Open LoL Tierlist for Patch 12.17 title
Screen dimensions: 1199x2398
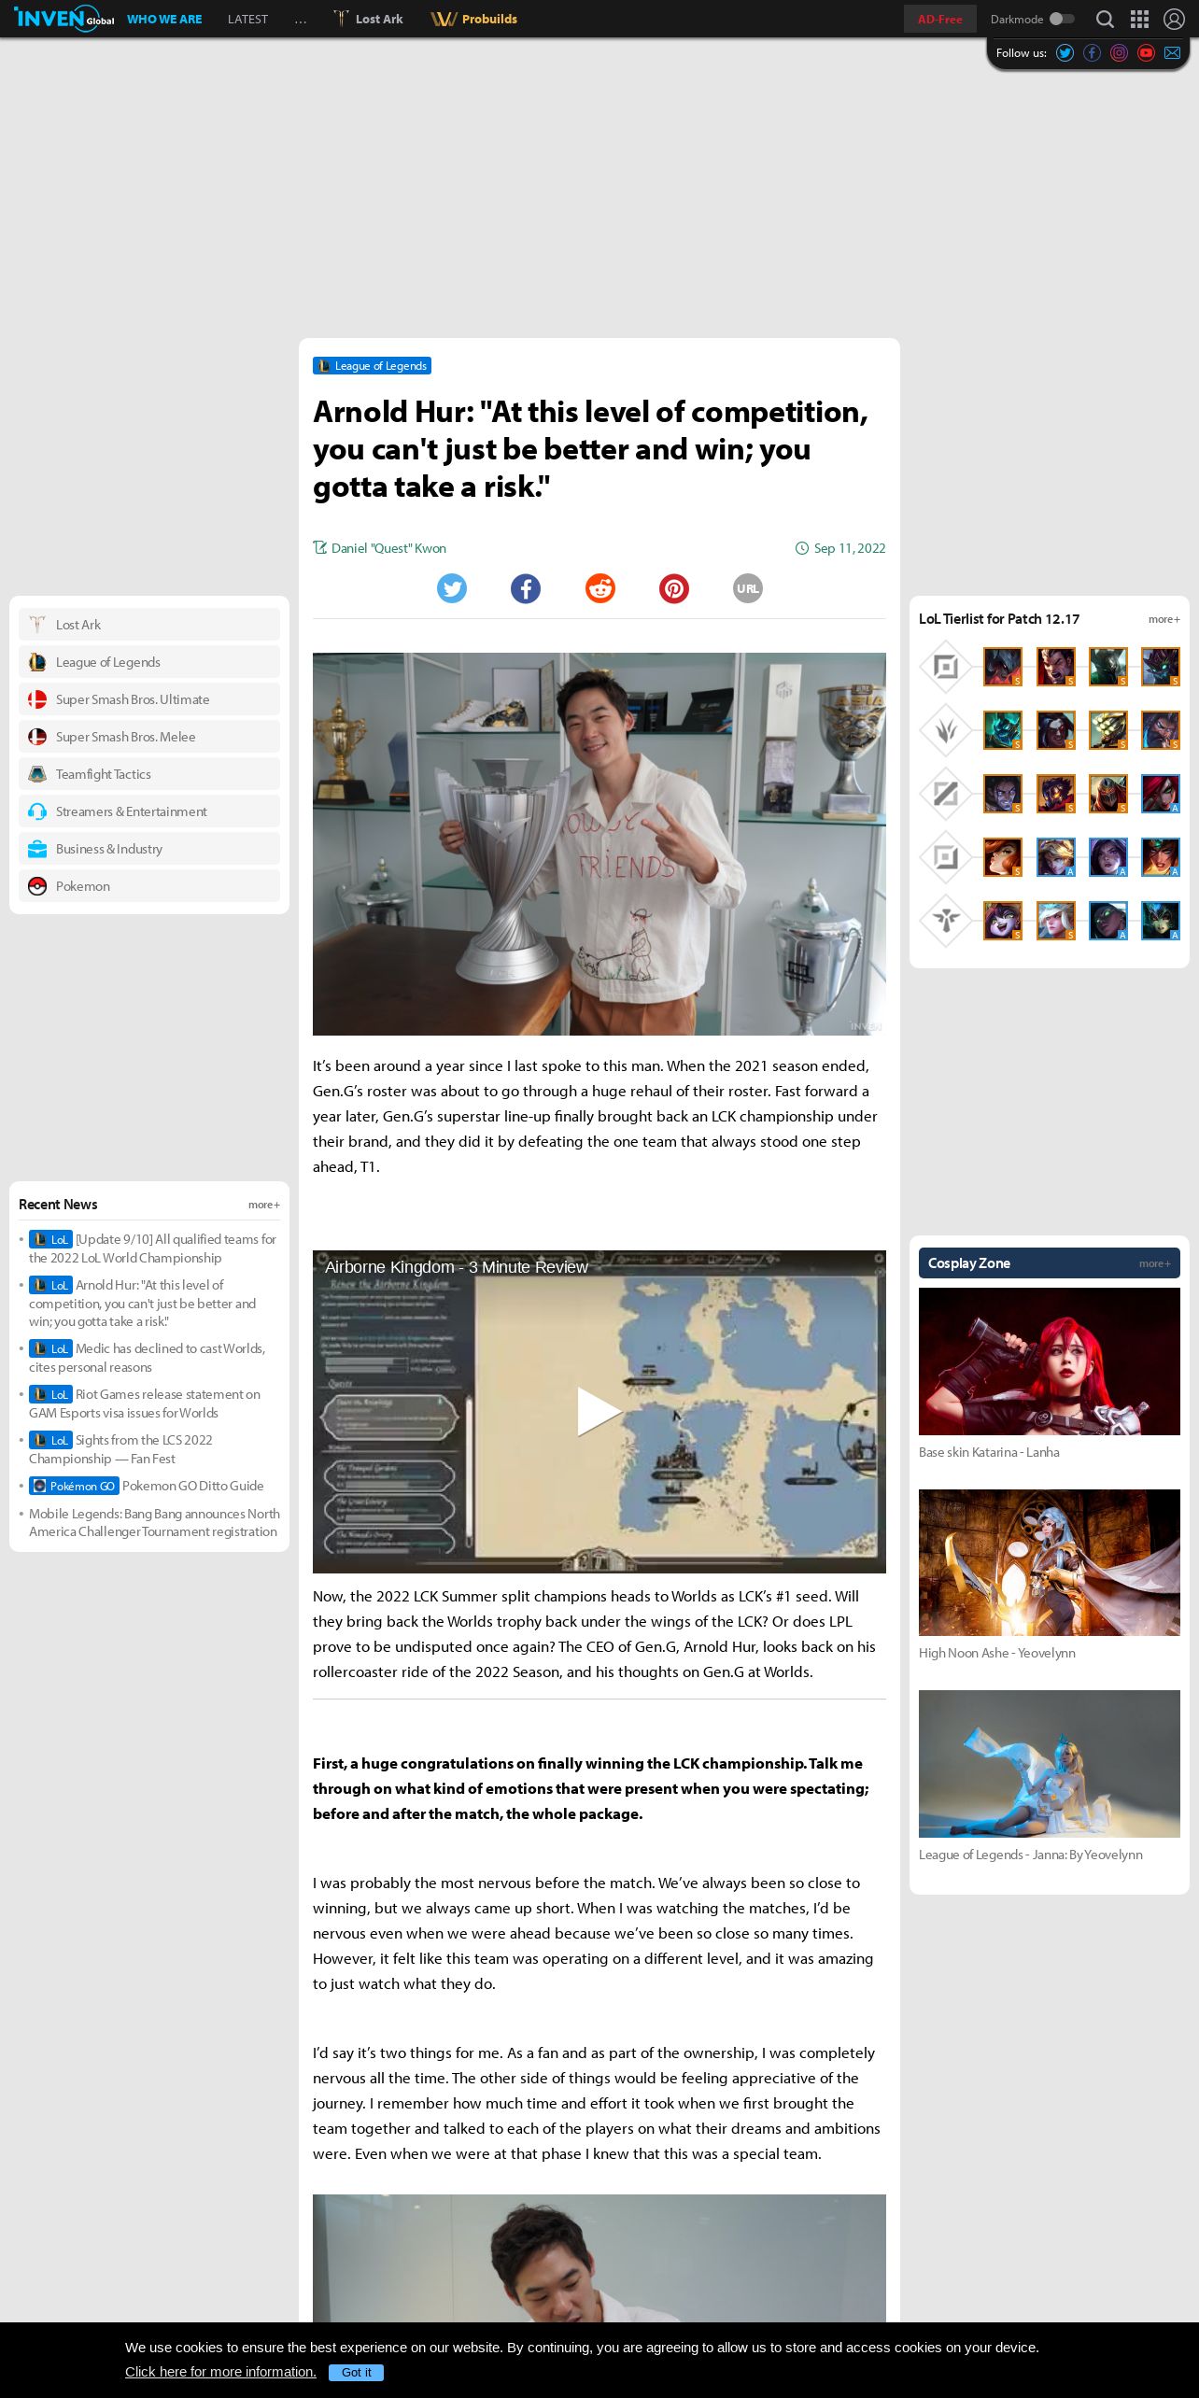999,619
